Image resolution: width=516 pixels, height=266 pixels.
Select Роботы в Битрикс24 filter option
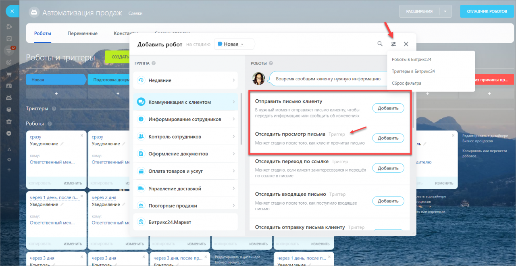[x=412, y=59]
